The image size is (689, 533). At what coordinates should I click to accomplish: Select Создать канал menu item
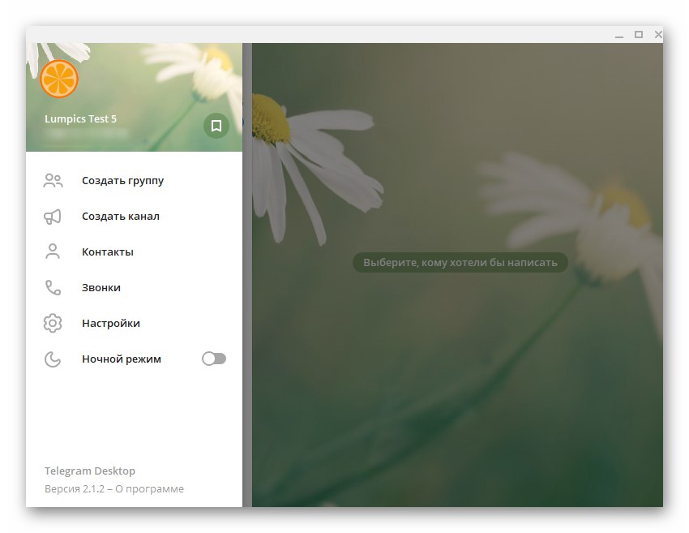point(134,217)
